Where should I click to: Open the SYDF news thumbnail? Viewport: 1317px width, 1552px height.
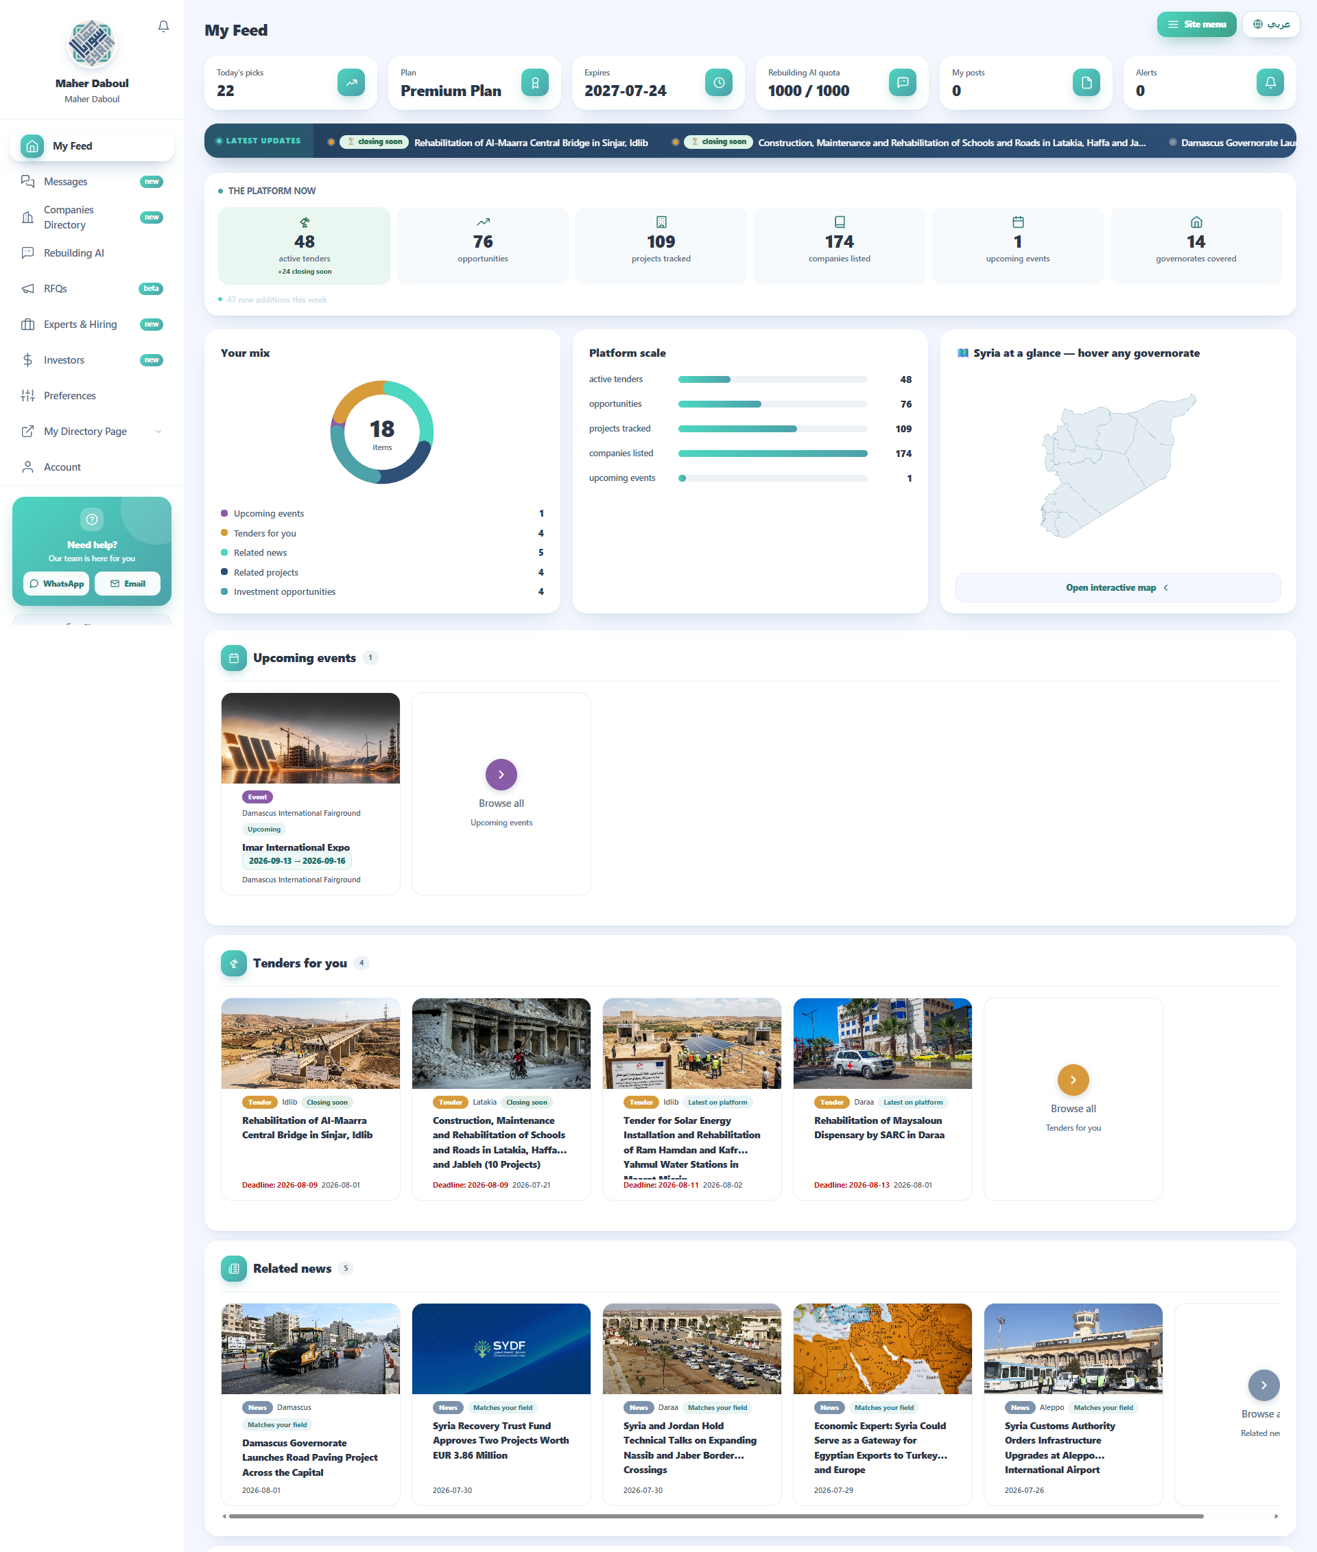pos(501,1350)
